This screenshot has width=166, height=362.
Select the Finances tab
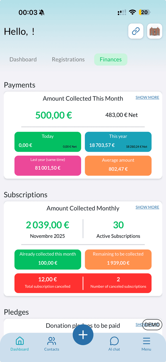click(111, 59)
